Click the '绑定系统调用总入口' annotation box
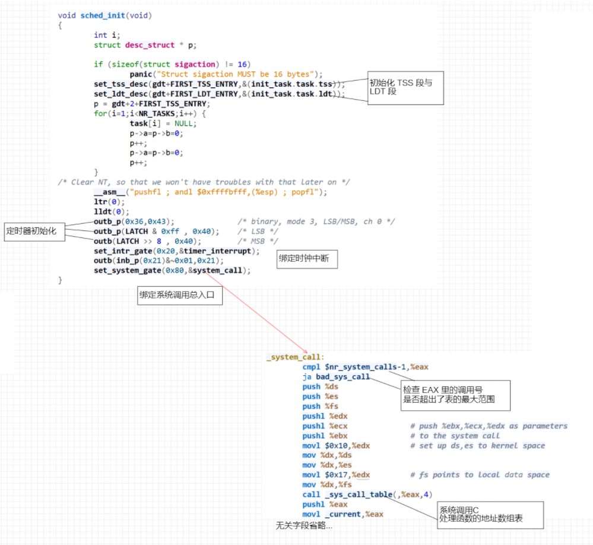The width and height of the screenshot is (593, 545). pyautogui.click(x=180, y=296)
